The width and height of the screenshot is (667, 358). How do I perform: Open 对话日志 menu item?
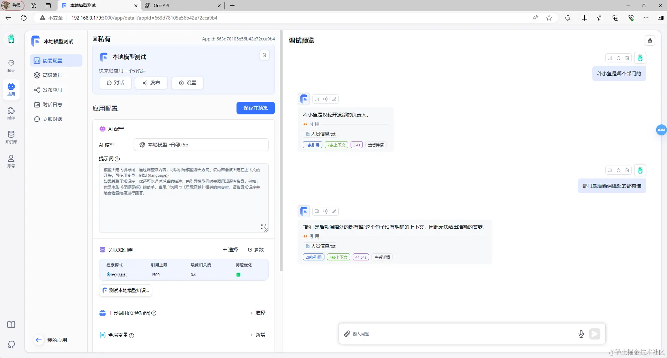[x=56, y=105]
